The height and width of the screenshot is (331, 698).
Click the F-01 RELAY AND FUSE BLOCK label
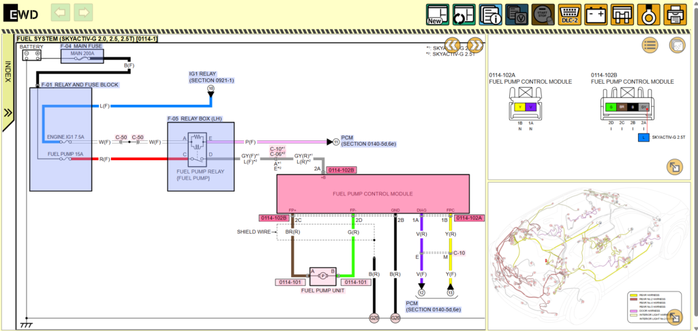(80, 84)
